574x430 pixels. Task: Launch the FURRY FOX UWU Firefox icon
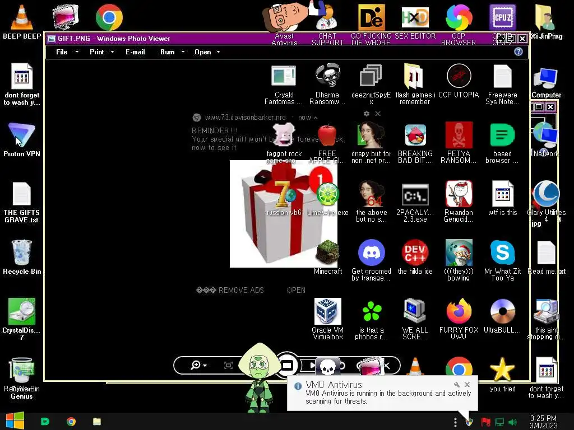(x=459, y=311)
